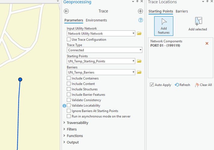Viewport: 214px width, 150px height.
Task: Browse for Starting Points folder
Action: click(x=139, y=61)
